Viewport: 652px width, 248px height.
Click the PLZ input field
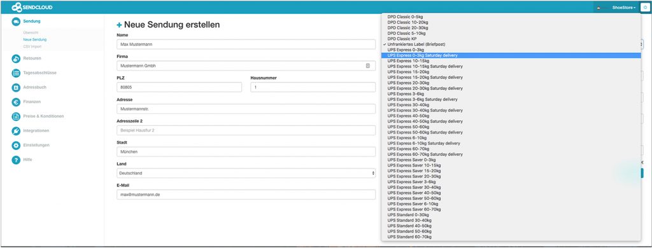pyautogui.click(x=179, y=87)
